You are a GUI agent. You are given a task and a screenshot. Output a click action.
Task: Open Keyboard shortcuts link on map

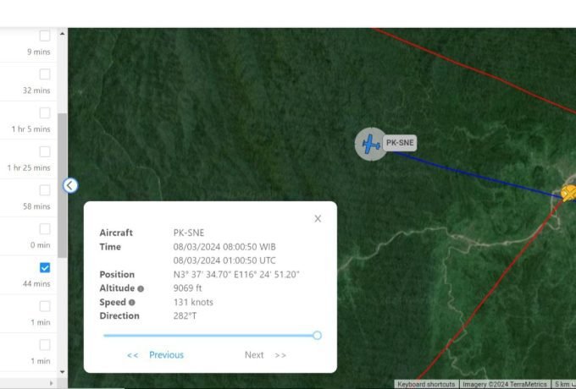tap(426, 384)
